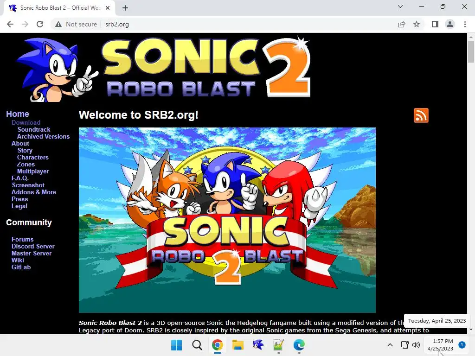The image size is (475, 356).
Task: Click the scrollbar down arrow
Action: [x=471, y=330]
